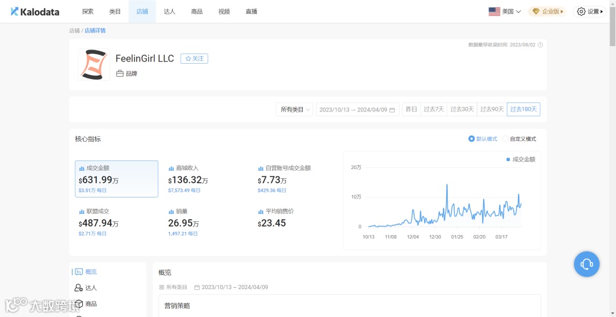Click the diamond icon in 企业版

click(x=536, y=12)
